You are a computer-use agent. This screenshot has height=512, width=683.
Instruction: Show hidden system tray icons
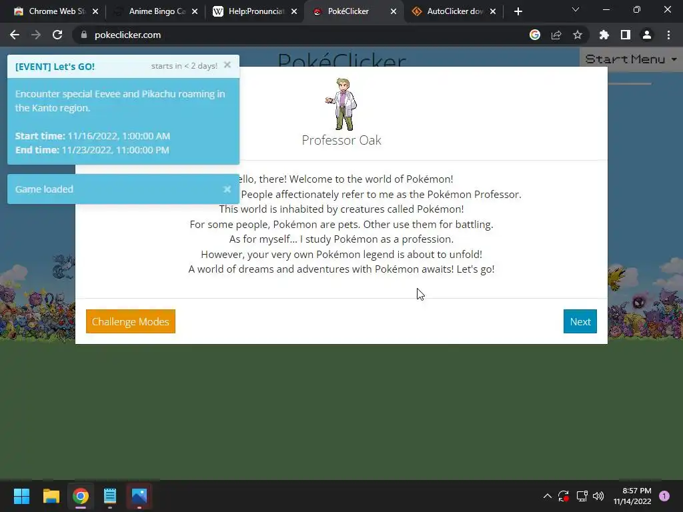(x=548, y=496)
